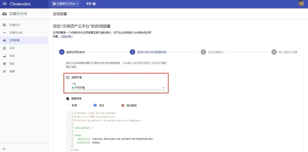
Task: Click the gear icon next to 管理
Action: point(94,4)
